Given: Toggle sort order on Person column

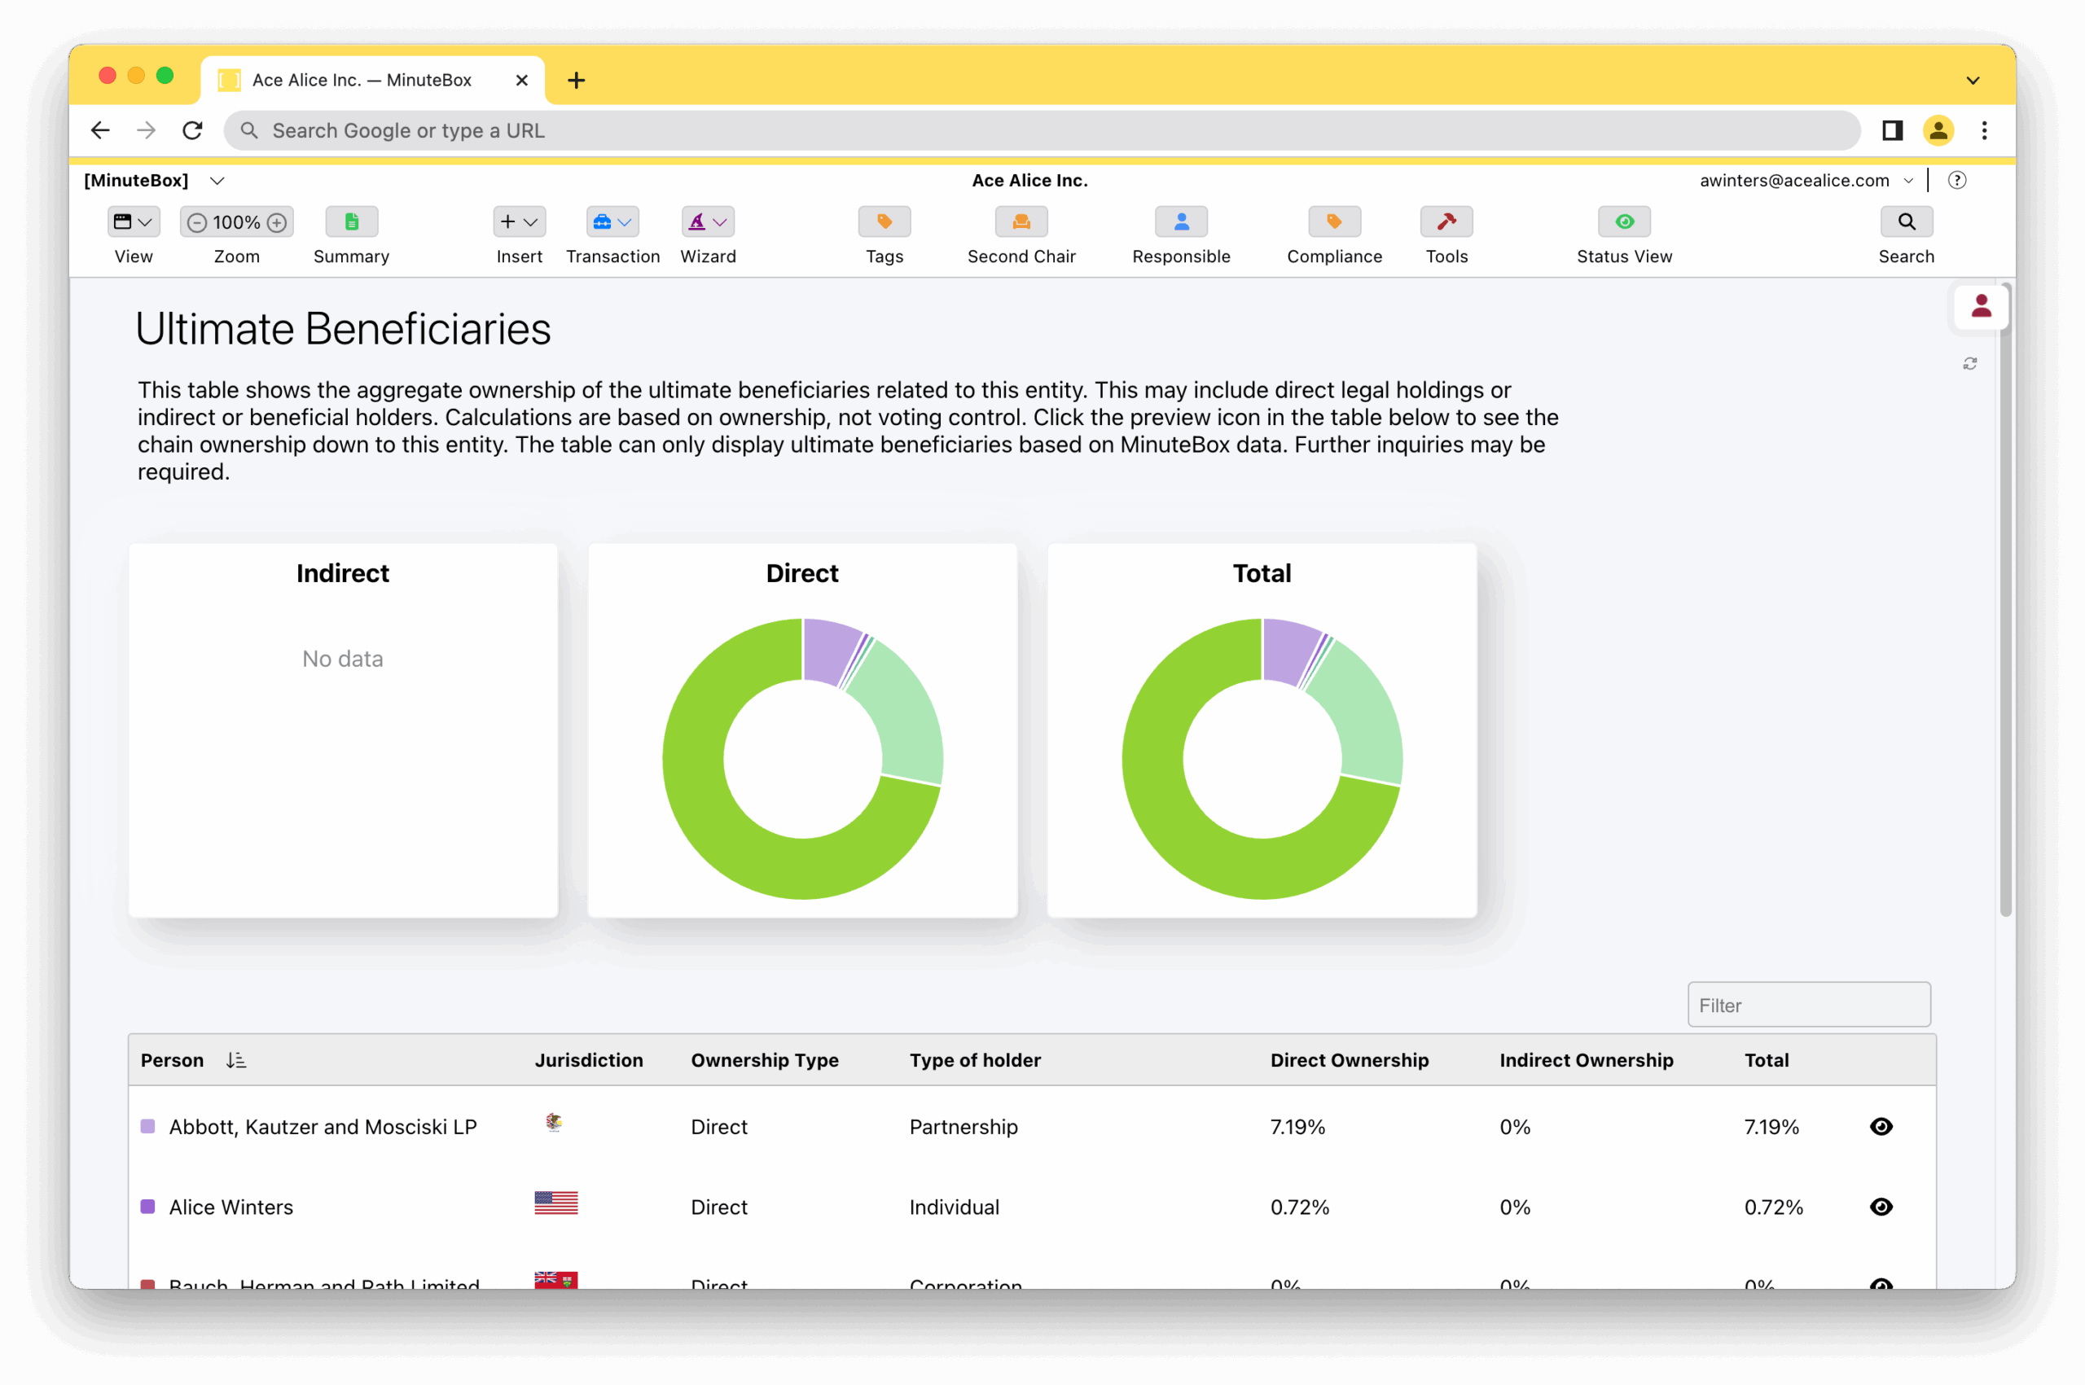Looking at the screenshot, I should pyautogui.click(x=235, y=1060).
